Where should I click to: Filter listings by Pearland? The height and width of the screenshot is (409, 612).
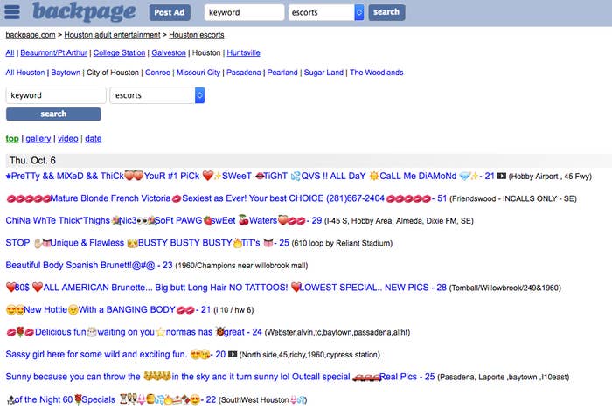click(282, 73)
